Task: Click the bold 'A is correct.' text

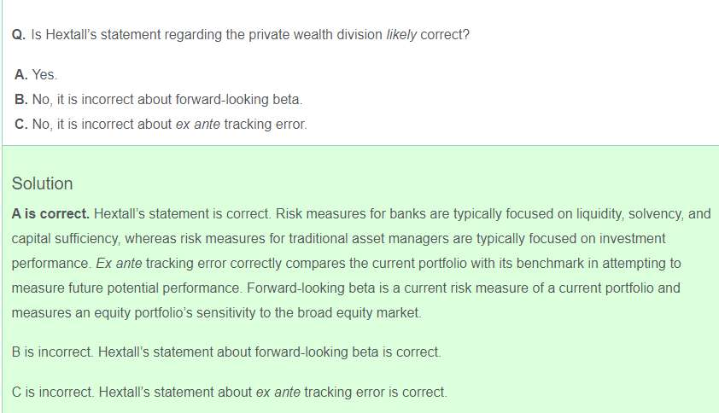Action: (50, 213)
